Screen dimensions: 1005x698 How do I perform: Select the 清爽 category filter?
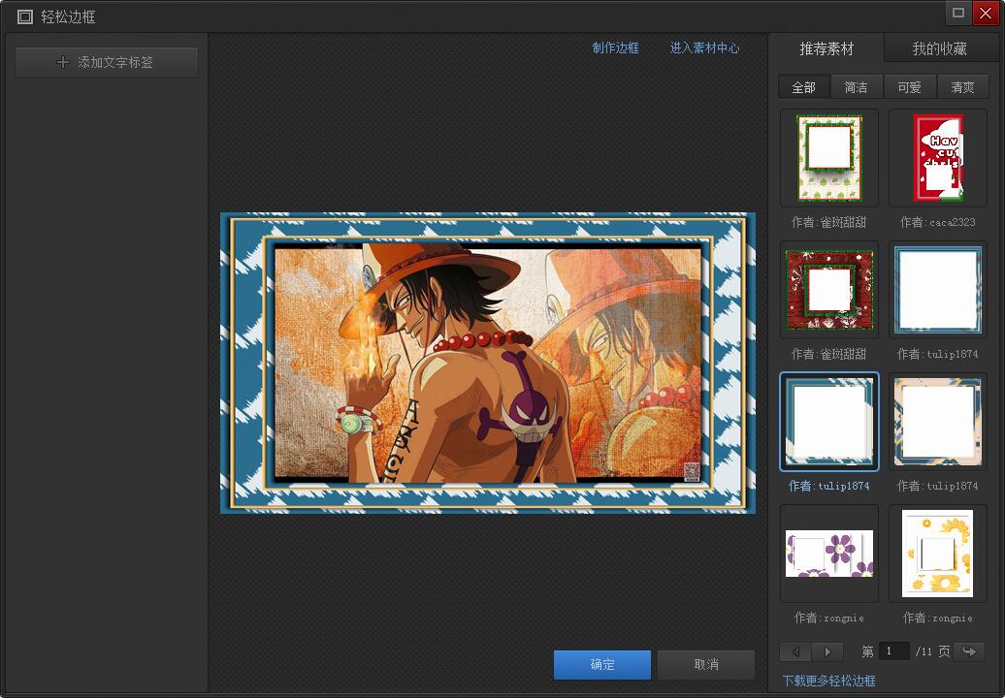(x=961, y=86)
